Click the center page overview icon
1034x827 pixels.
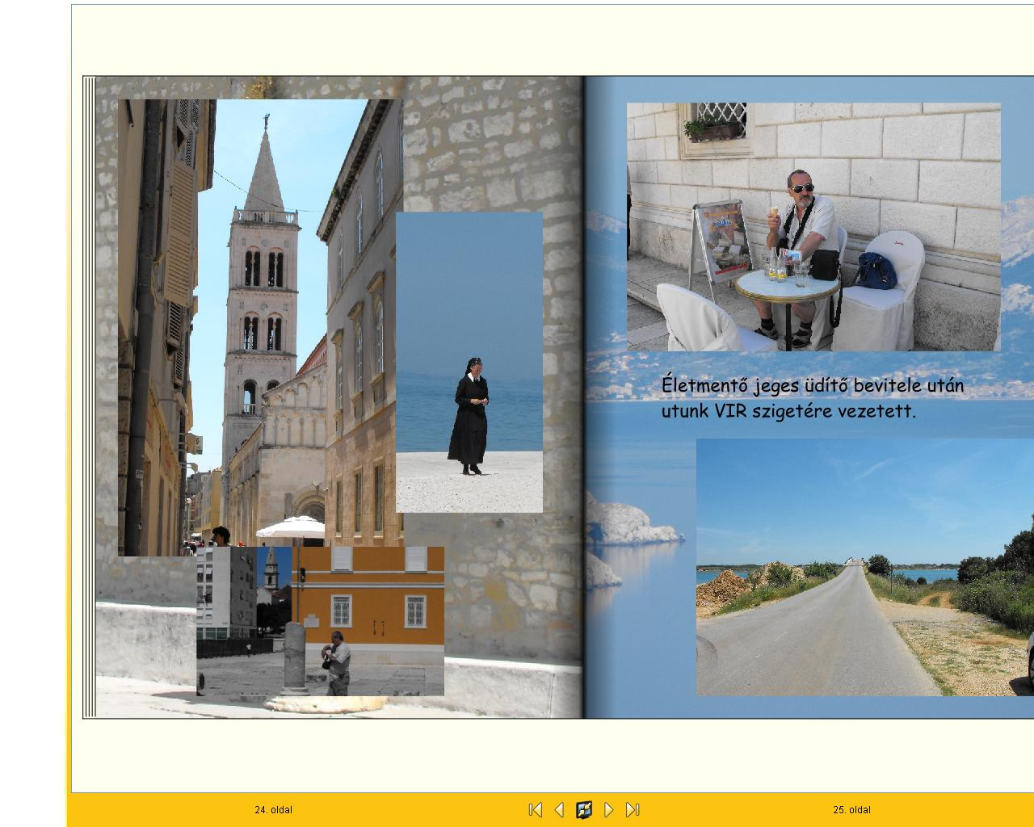pyautogui.click(x=584, y=809)
